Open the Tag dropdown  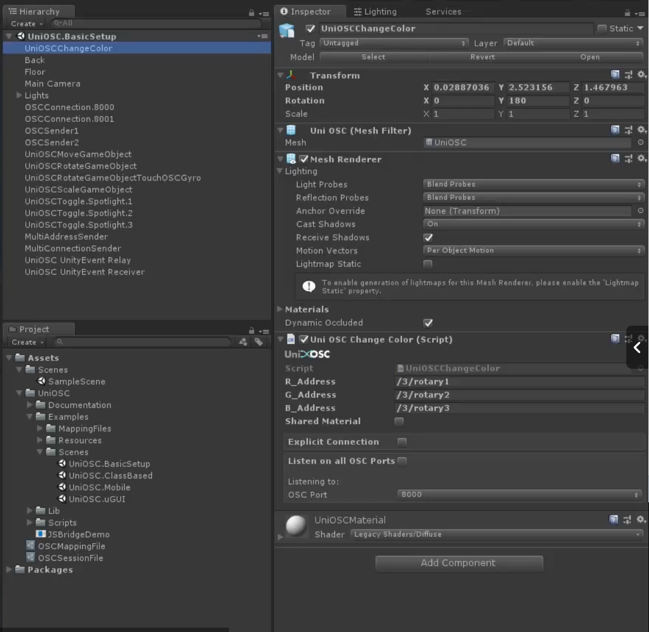(x=395, y=43)
